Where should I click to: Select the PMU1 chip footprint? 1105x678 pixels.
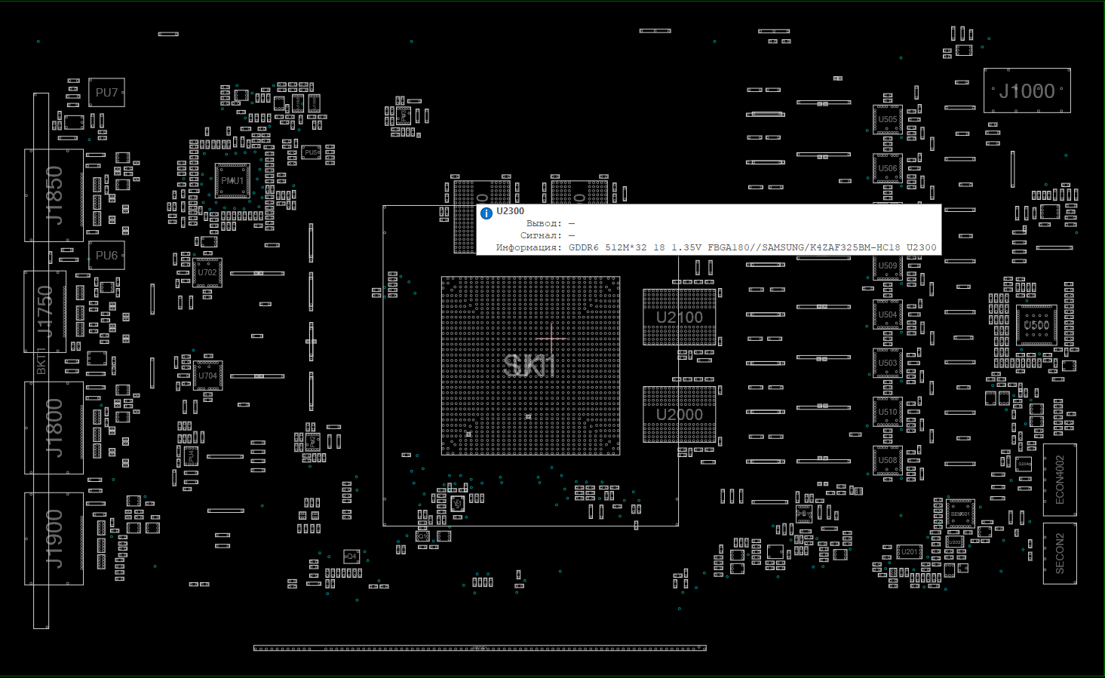[x=232, y=181]
